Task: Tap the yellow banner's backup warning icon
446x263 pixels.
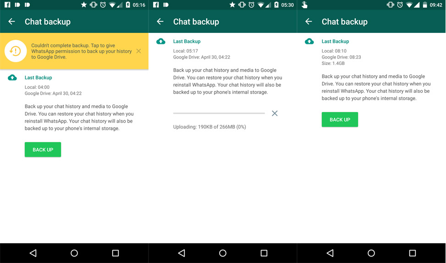Action: point(16,51)
